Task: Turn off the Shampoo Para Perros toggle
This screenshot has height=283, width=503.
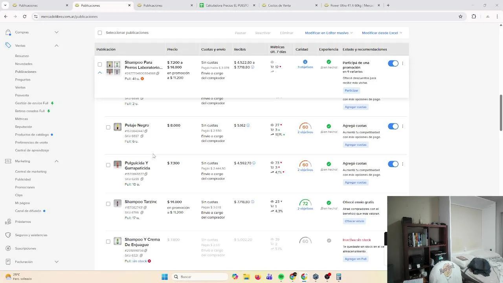Action: pos(393,63)
